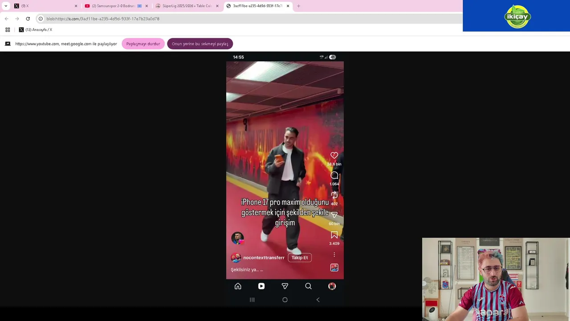Viewport: 570px width, 321px height.
Task: Follow account with Takip Et button
Action: tap(300, 258)
